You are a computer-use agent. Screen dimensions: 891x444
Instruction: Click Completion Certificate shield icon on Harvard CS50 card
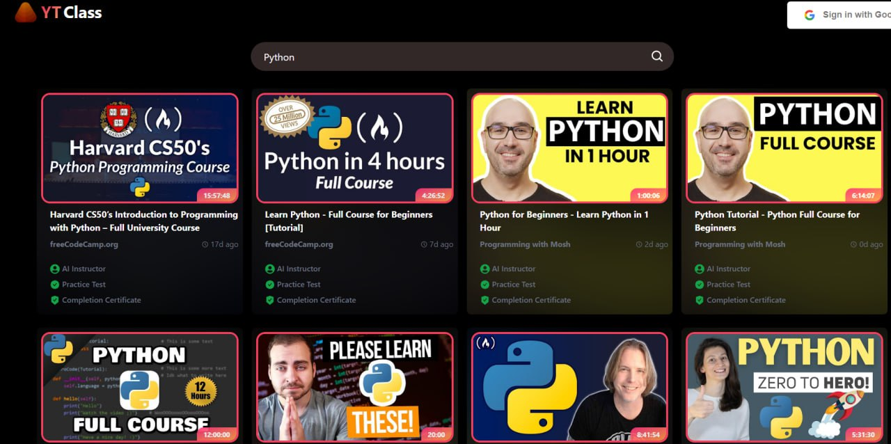coord(55,300)
